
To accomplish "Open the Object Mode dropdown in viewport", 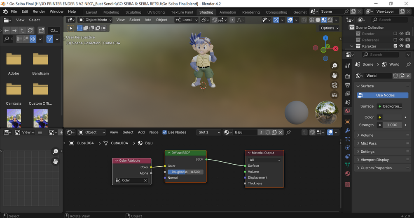I will (x=95, y=20).
